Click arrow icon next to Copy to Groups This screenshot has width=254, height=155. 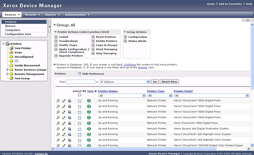pyautogui.click(x=93, y=45)
